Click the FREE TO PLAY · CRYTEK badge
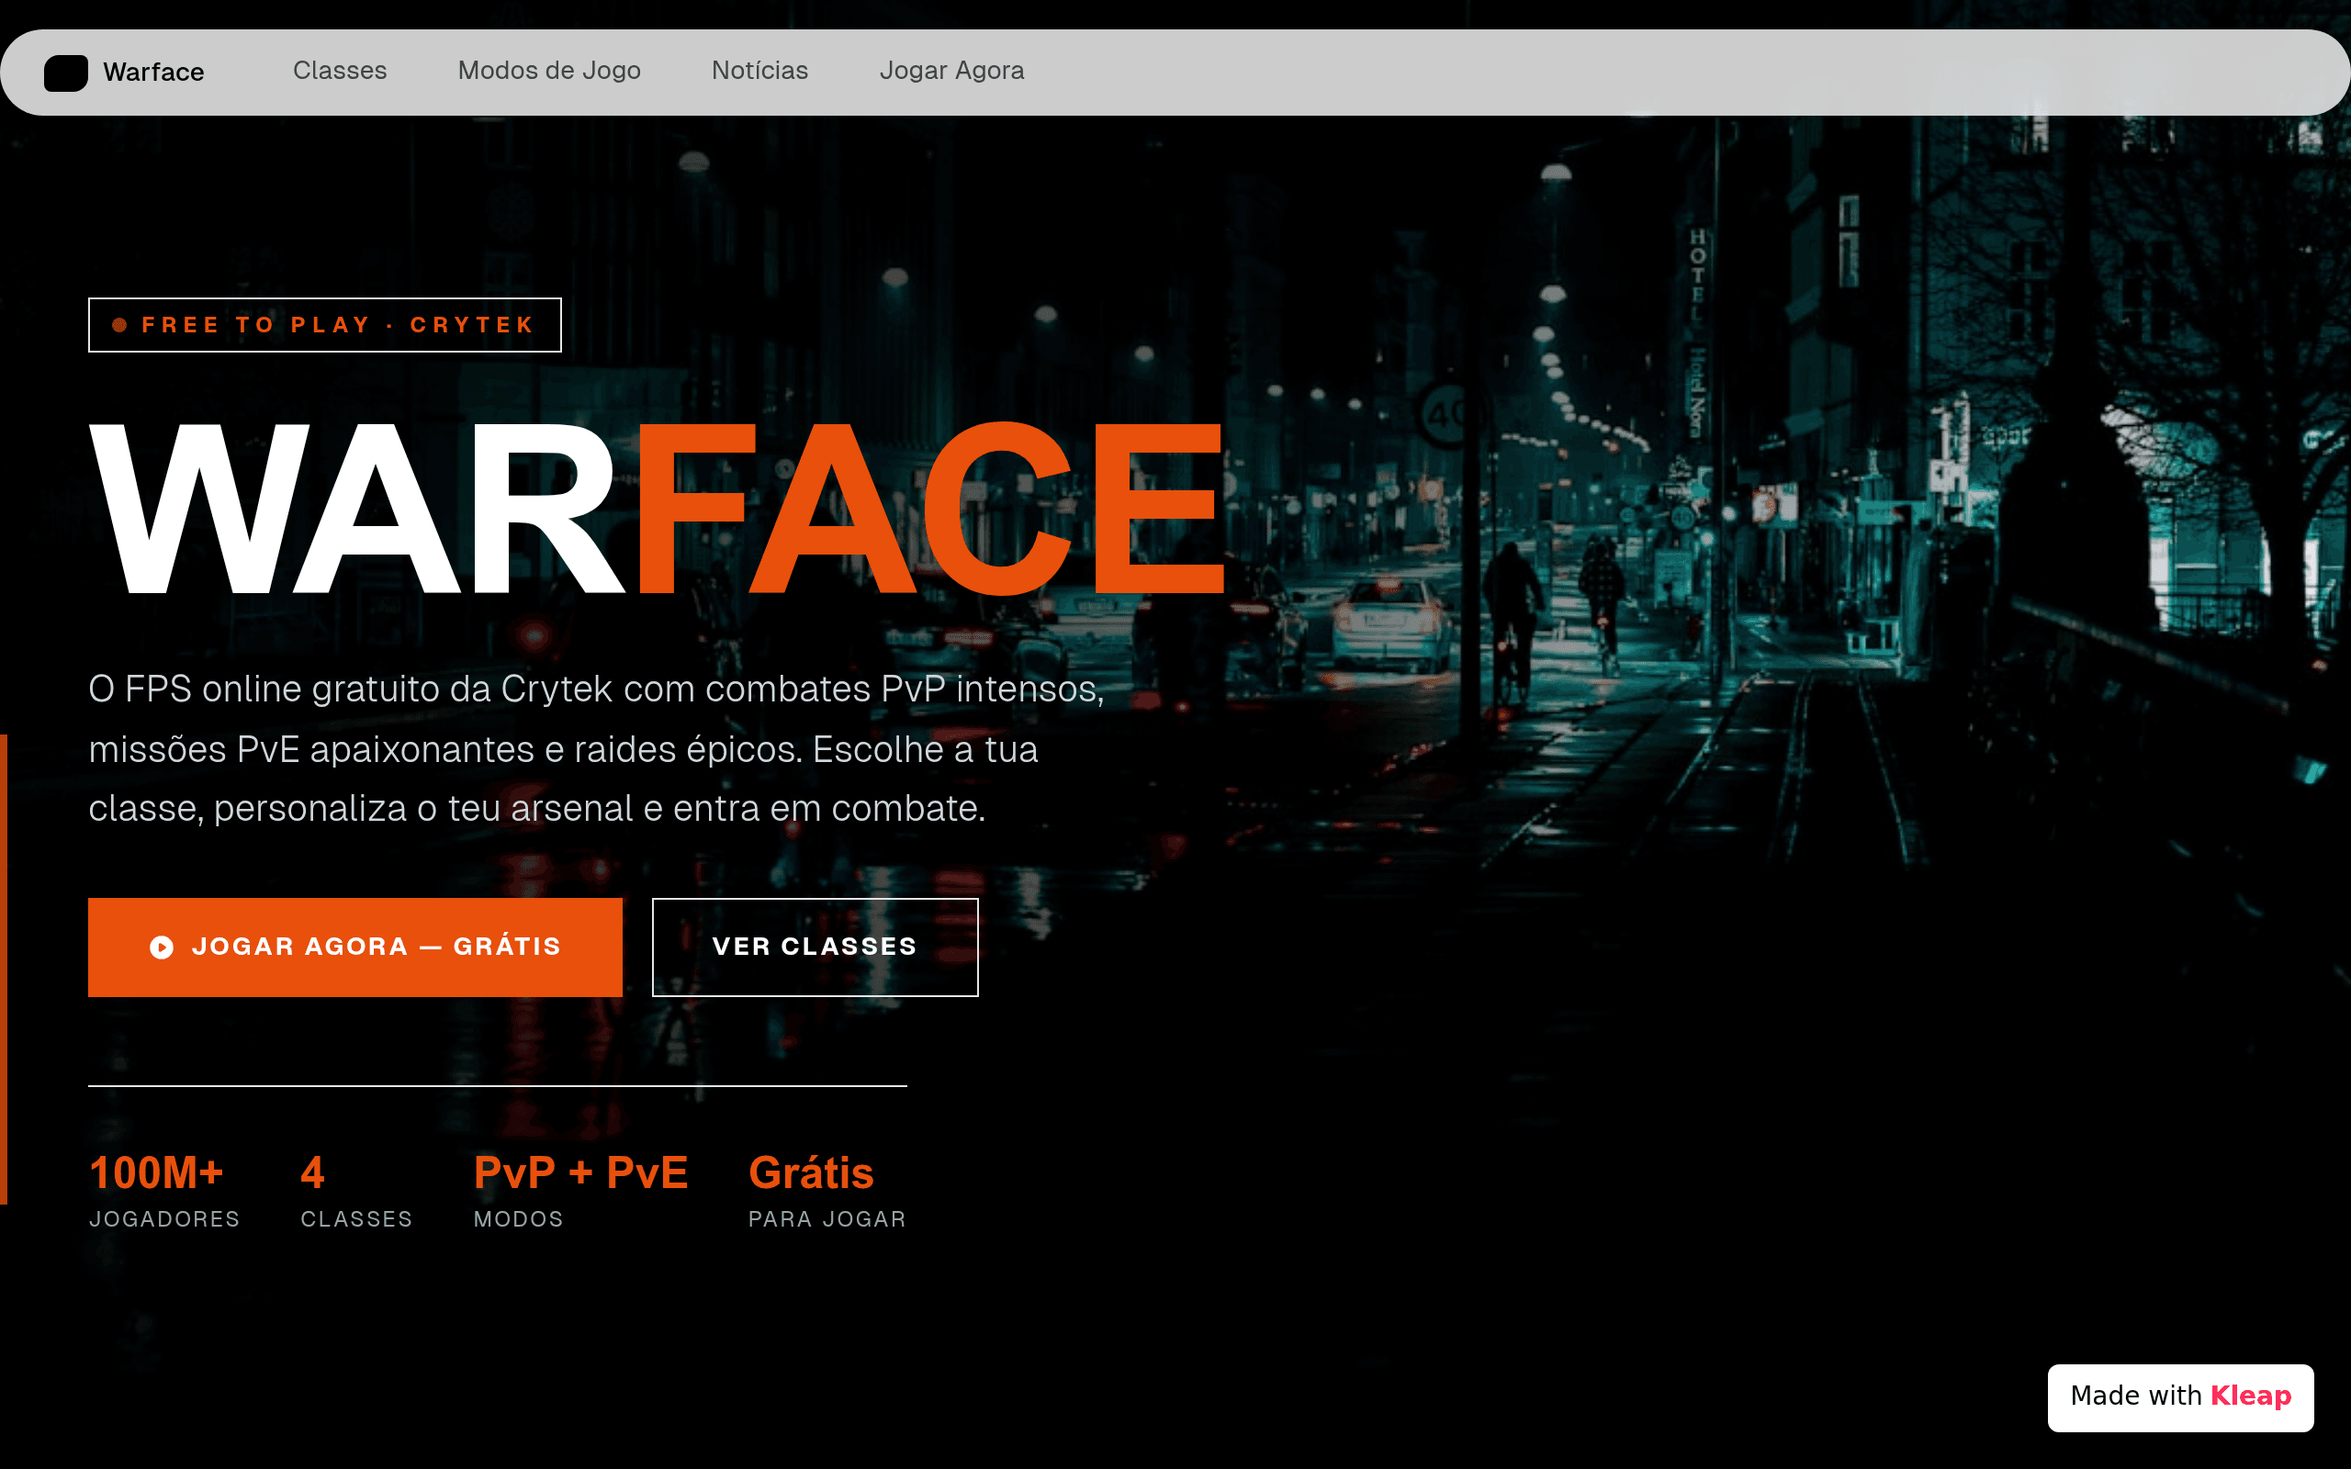The width and height of the screenshot is (2351, 1469). coord(324,324)
